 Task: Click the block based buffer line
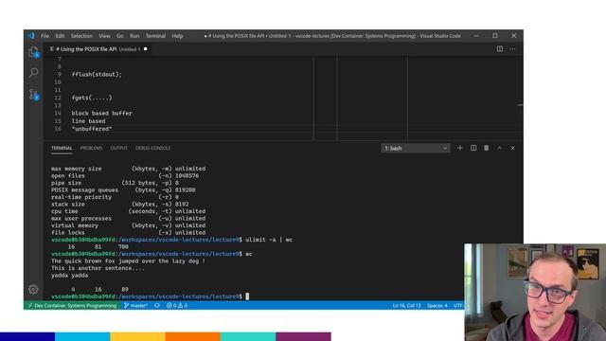click(x=102, y=114)
